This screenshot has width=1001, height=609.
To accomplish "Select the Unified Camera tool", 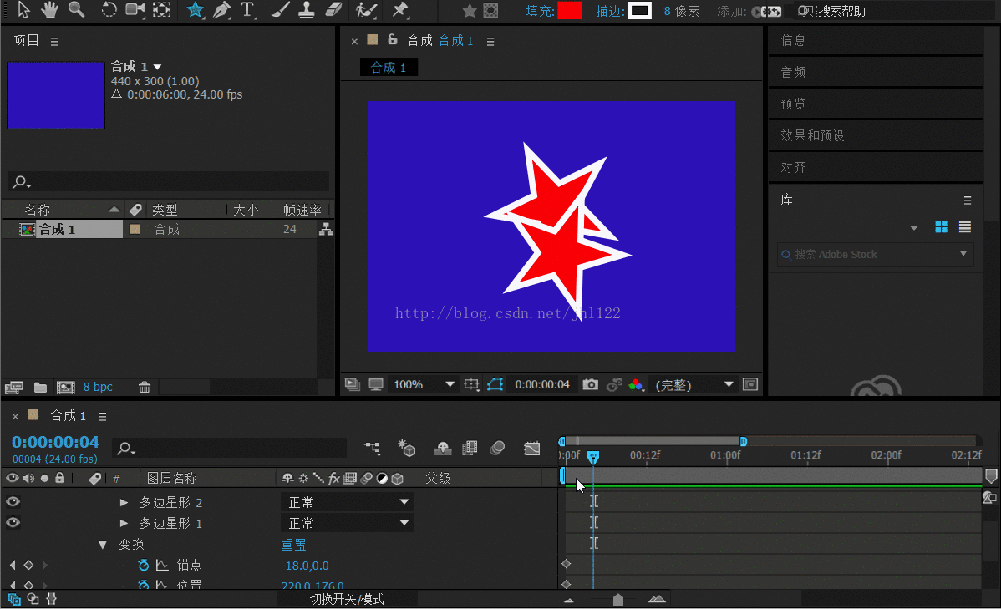I will tap(135, 10).
